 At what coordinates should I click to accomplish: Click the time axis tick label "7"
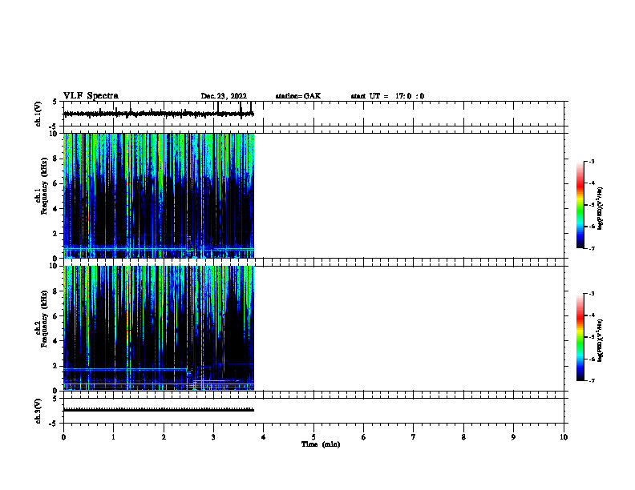pyautogui.click(x=414, y=437)
